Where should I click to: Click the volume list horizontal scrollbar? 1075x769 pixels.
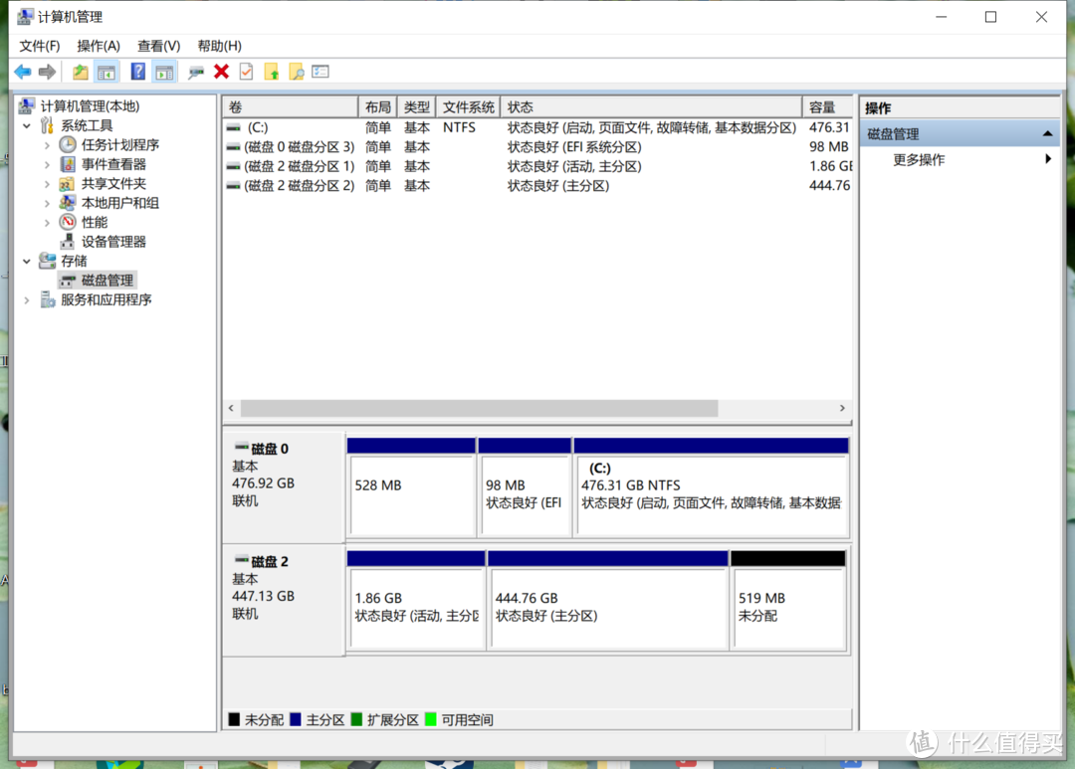click(478, 409)
